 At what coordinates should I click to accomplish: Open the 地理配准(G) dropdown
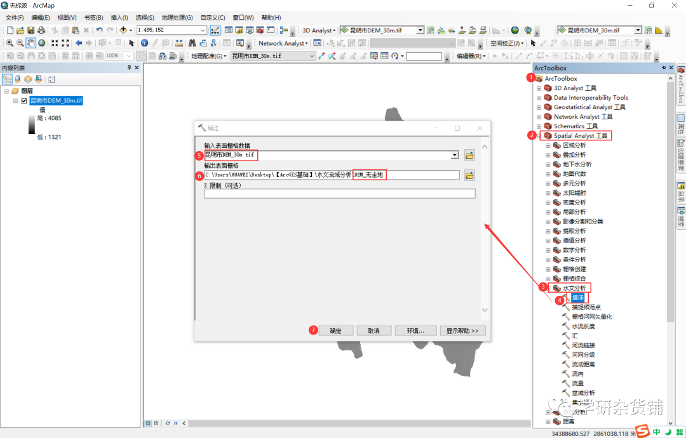point(209,56)
